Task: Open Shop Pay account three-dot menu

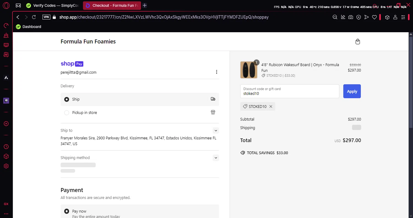Action: click(216, 72)
